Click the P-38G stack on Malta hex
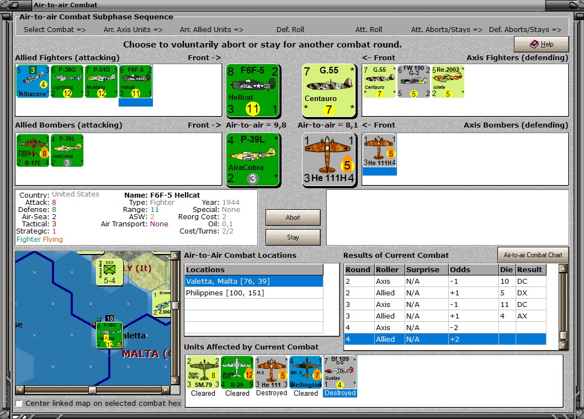The image size is (584, 419). pyautogui.click(x=109, y=335)
